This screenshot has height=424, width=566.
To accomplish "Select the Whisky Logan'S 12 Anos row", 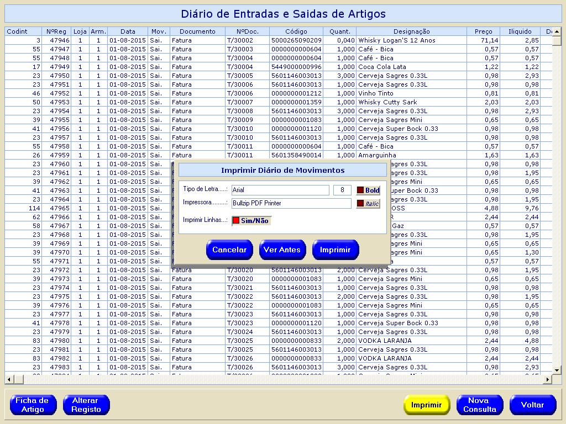I will [x=396, y=40].
